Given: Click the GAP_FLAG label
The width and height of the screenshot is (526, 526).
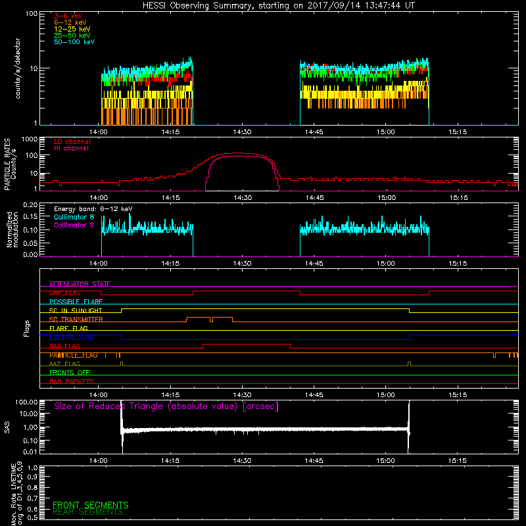Looking at the screenshot, I should [x=64, y=293].
